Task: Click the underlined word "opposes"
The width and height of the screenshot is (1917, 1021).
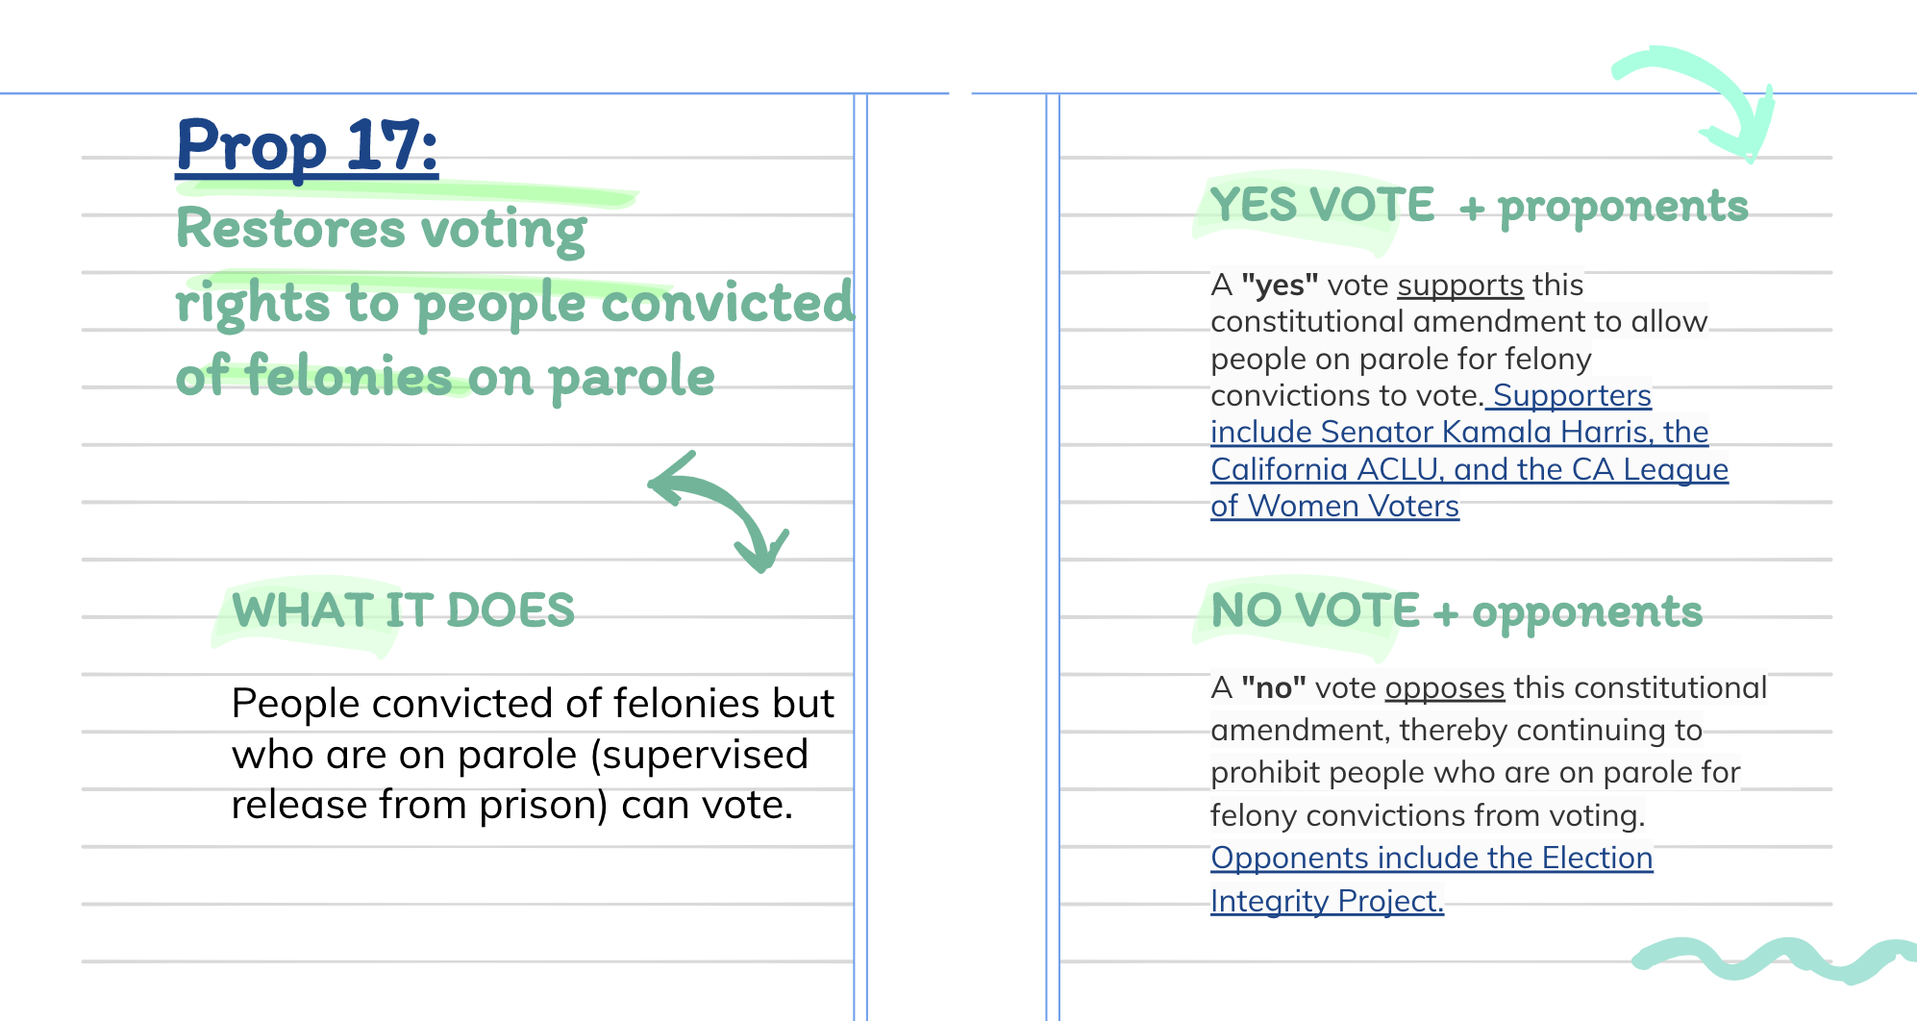Action: pos(1444,688)
